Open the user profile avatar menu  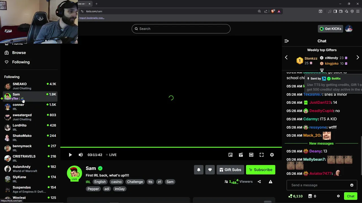[x=349, y=29]
